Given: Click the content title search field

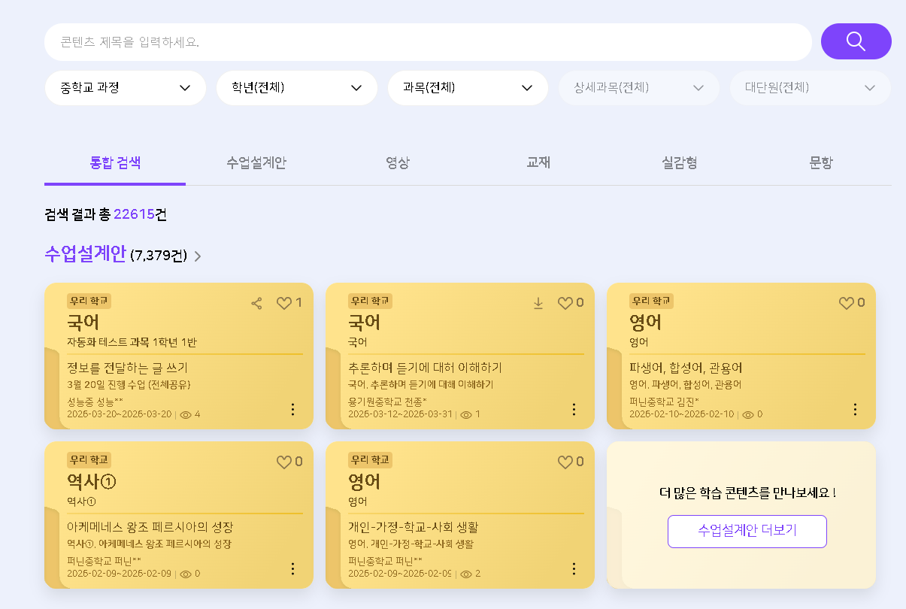Looking at the screenshot, I should tap(427, 42).
